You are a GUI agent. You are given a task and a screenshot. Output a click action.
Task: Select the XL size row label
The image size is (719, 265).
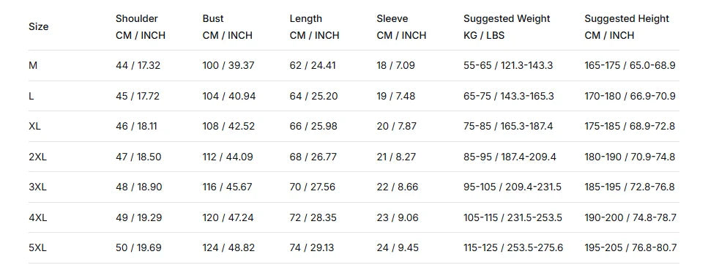[34, 126]
